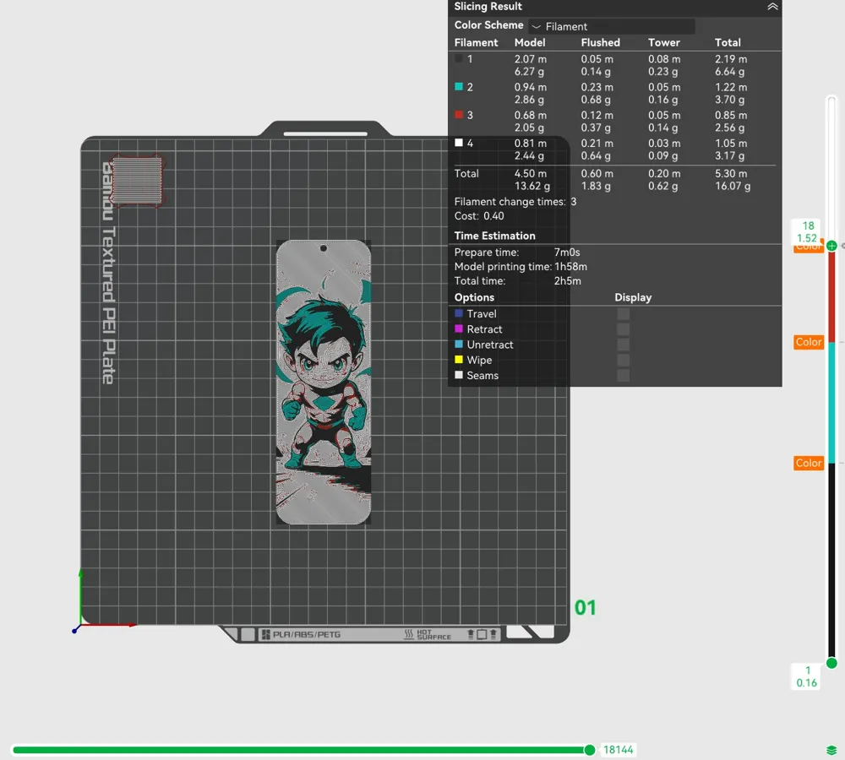Click the bottom handle of the vertical layer slider
This screenshot has width=845, height=760.
click(831, 663)
